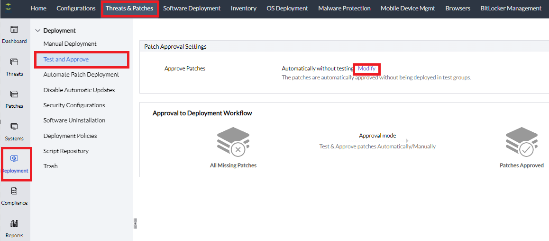Open the Threats & Patches tab

[x=129, y=9]
